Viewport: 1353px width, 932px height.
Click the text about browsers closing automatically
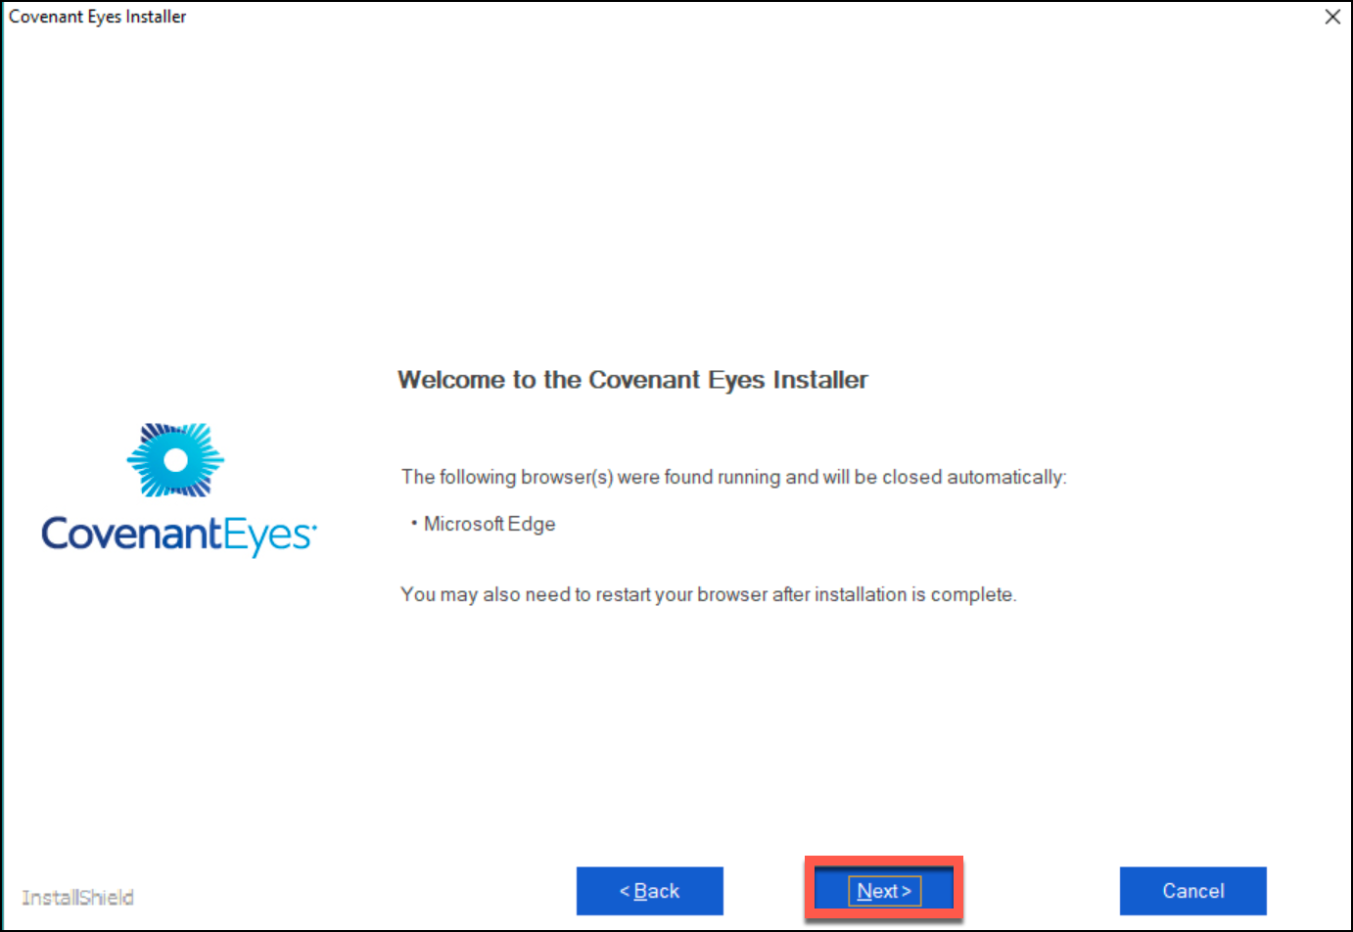point(733,477)
